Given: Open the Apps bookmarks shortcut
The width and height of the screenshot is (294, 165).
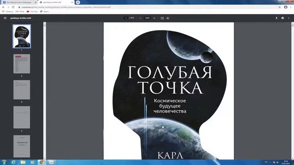Looking at the screenshot, I should click(7, 11).
